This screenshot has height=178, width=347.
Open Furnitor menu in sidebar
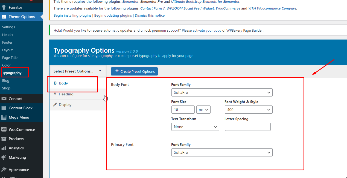[x=21, y=7]
